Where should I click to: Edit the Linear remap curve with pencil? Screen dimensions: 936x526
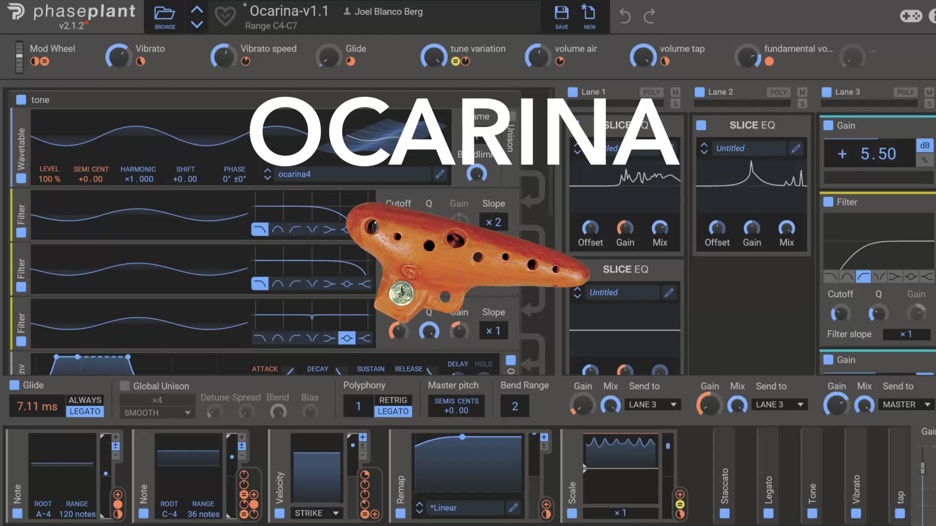513,507
